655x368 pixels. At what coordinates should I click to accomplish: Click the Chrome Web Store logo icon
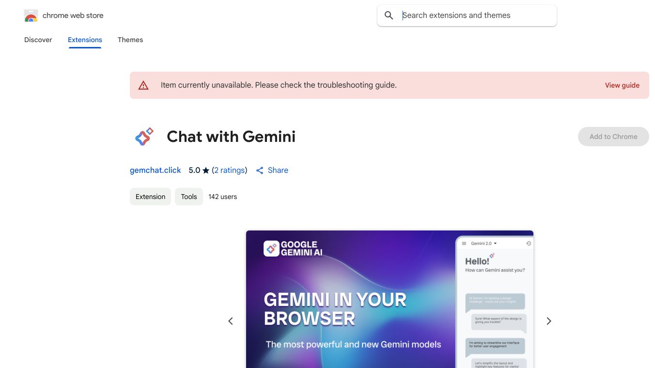tap(31, 16)
